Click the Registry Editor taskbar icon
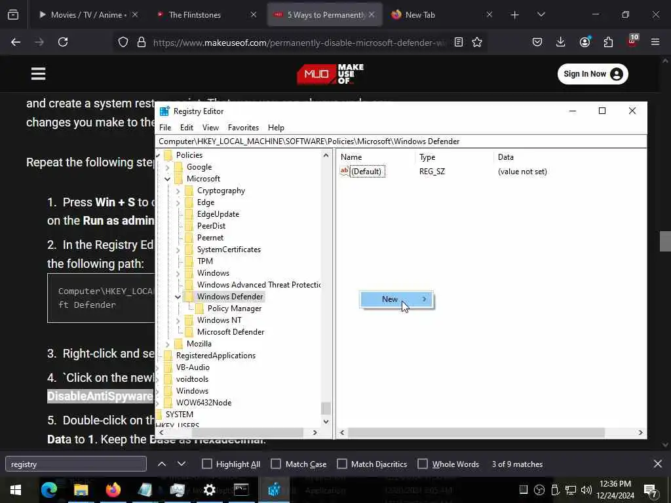Image resolution: width=671 pixels, height=503 pixels. tap(274, 490)
